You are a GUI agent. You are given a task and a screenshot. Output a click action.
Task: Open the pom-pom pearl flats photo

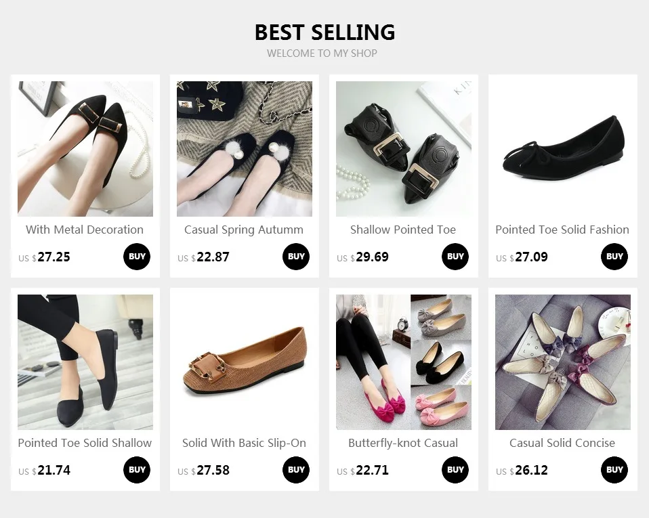coord(245,149)
